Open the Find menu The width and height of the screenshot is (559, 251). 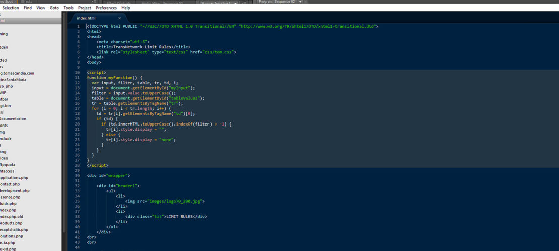point(28,8)
